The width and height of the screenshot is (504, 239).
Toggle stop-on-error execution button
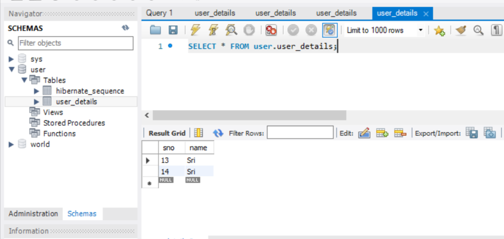271,30
